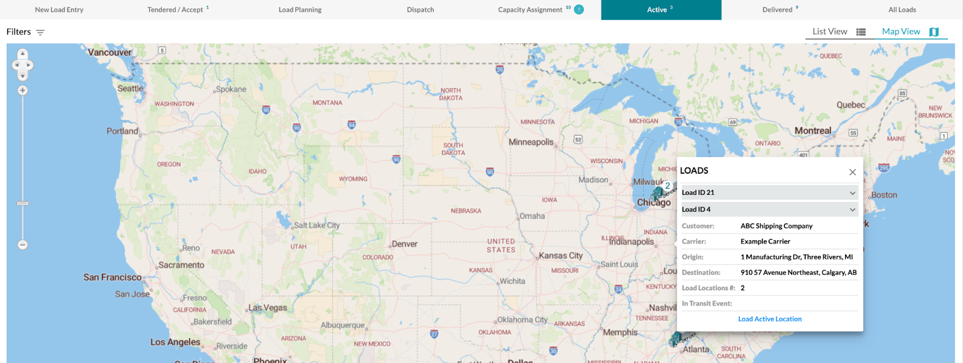Click the Las Vegas map label
This screenshot has height=363, width=963.
pyautogui.click(x=268, y=308)
